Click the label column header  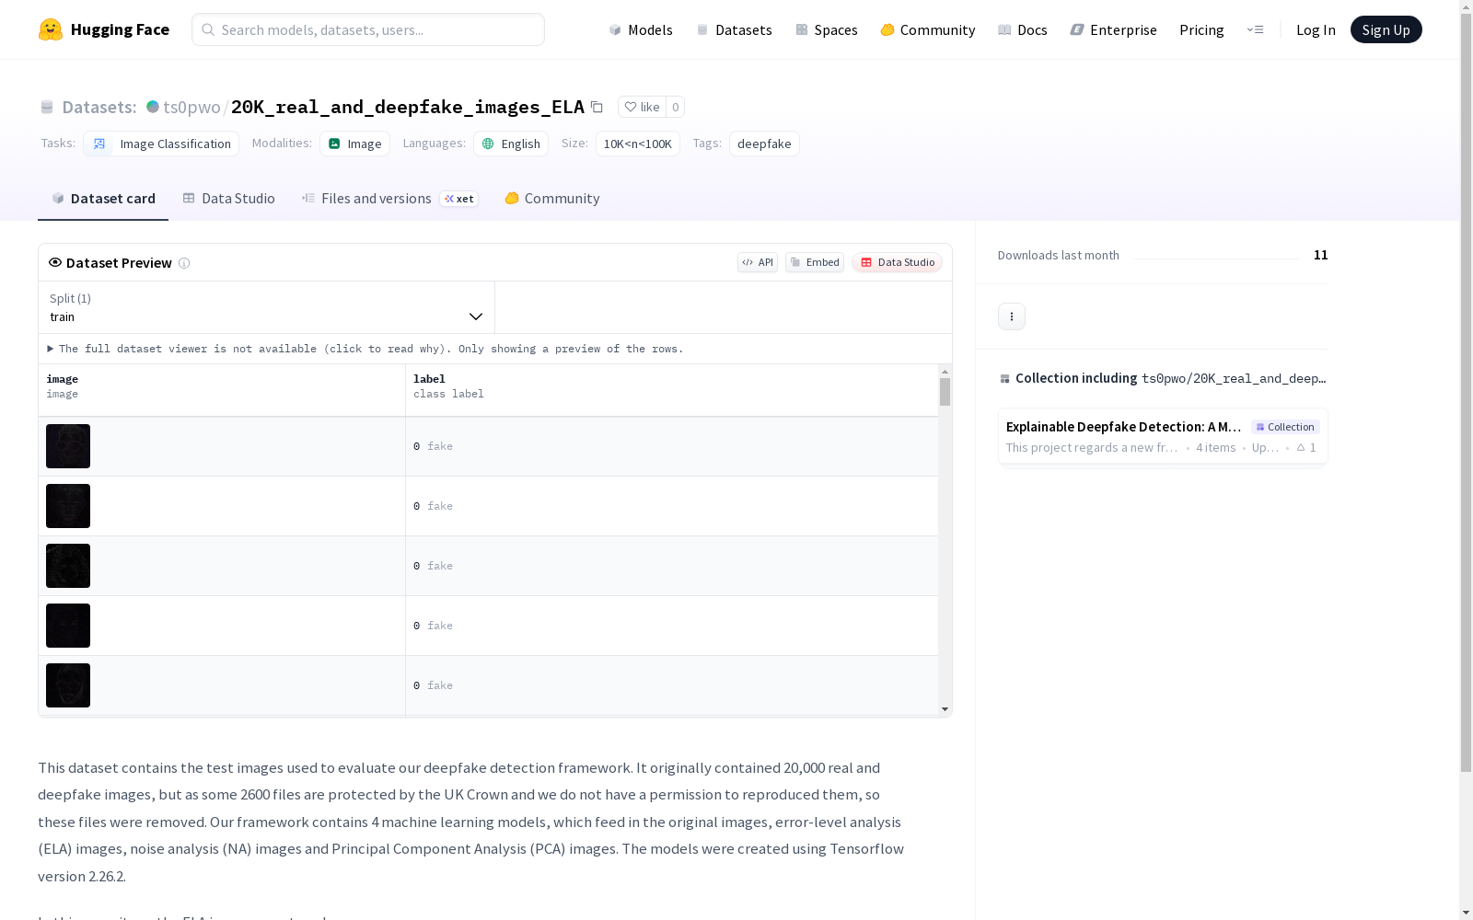tap(672, 390)
